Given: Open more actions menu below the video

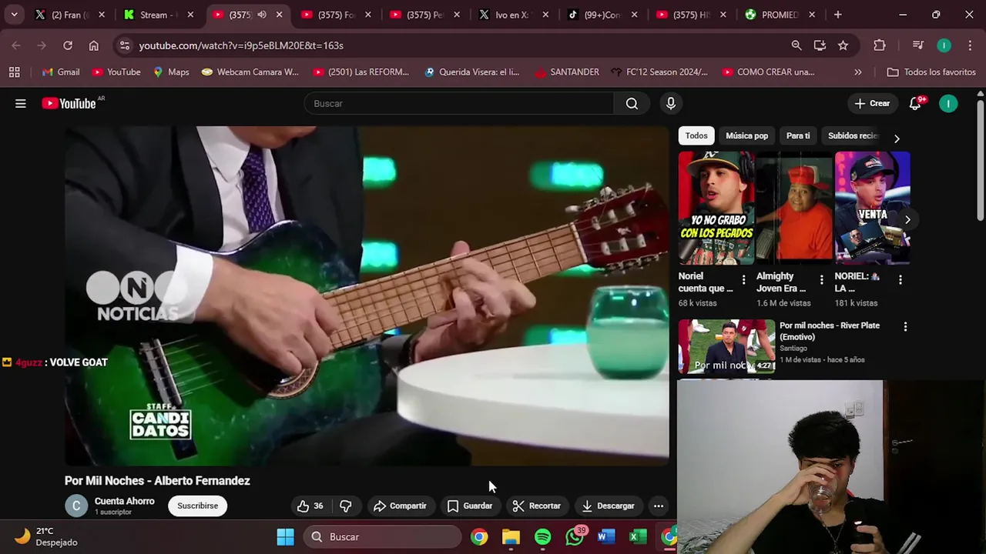Looking at the screenshot, I should tap(659, 506).
